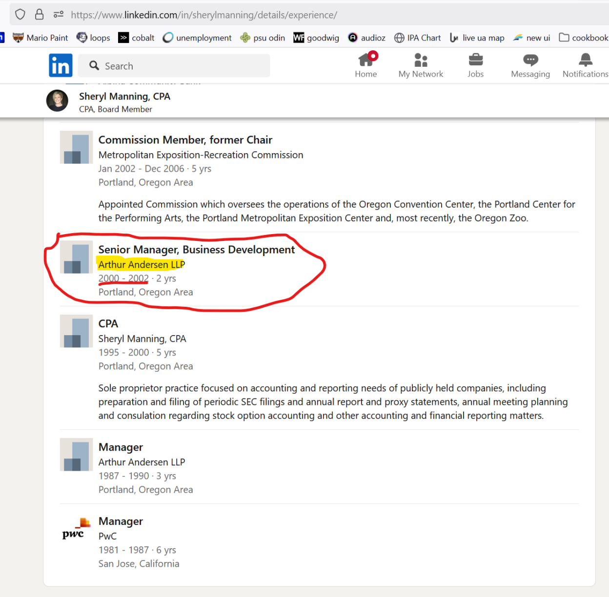Click the browser URL address bar
Image resolution: width=609 pixels, height=597 pixels.
[x=293, y=15]
